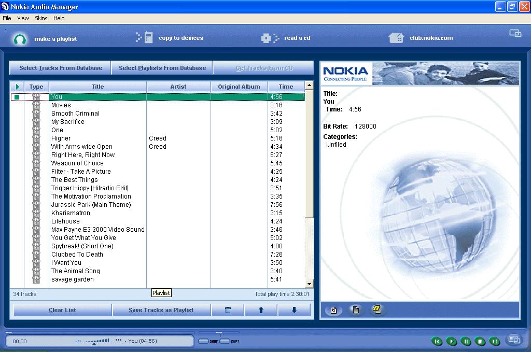Click the track list vertical scrollbar thumb

(x=309, y=153)
